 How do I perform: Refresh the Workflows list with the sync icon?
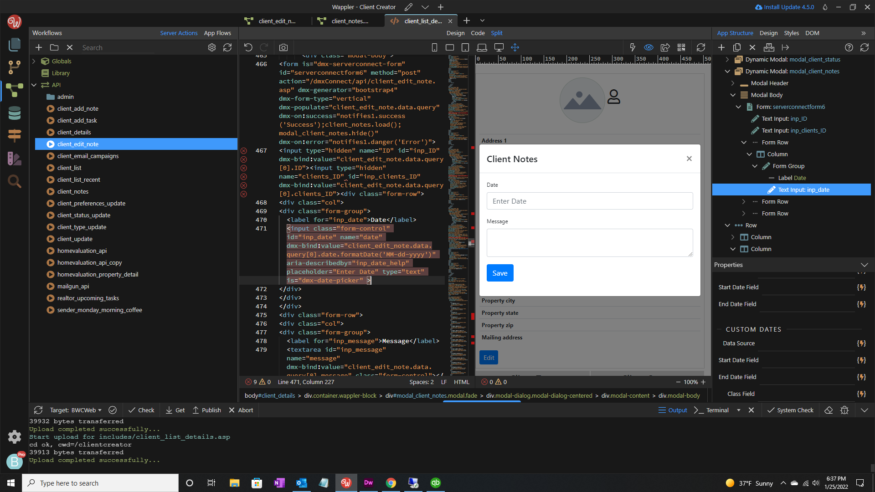point(227,47)
